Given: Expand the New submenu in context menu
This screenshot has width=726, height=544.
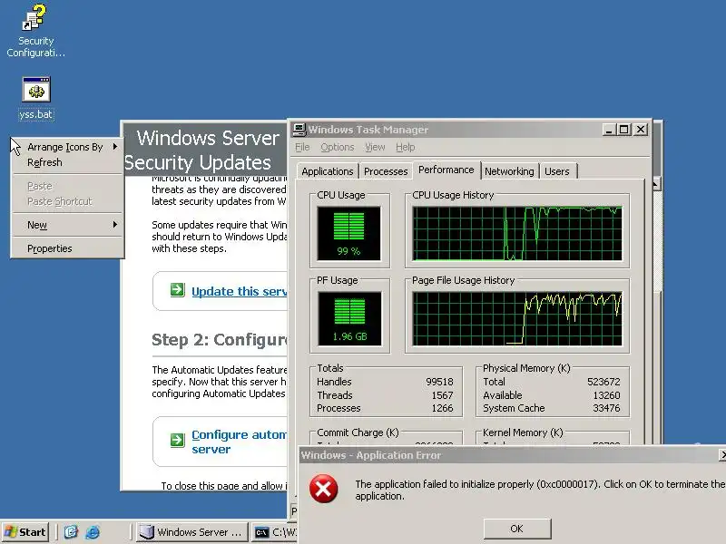Looking at the screenshot, I should pos(67,225).
